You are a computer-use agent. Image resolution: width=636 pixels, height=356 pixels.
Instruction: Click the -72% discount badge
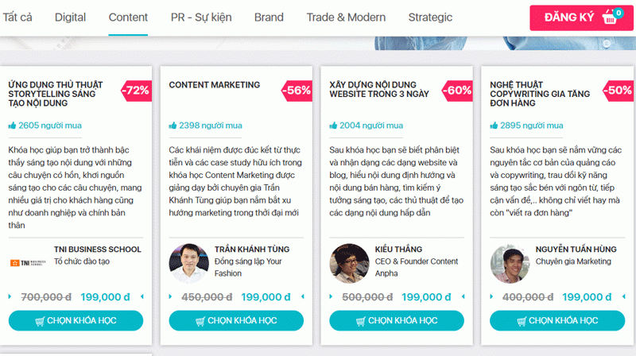pos(136,91)
